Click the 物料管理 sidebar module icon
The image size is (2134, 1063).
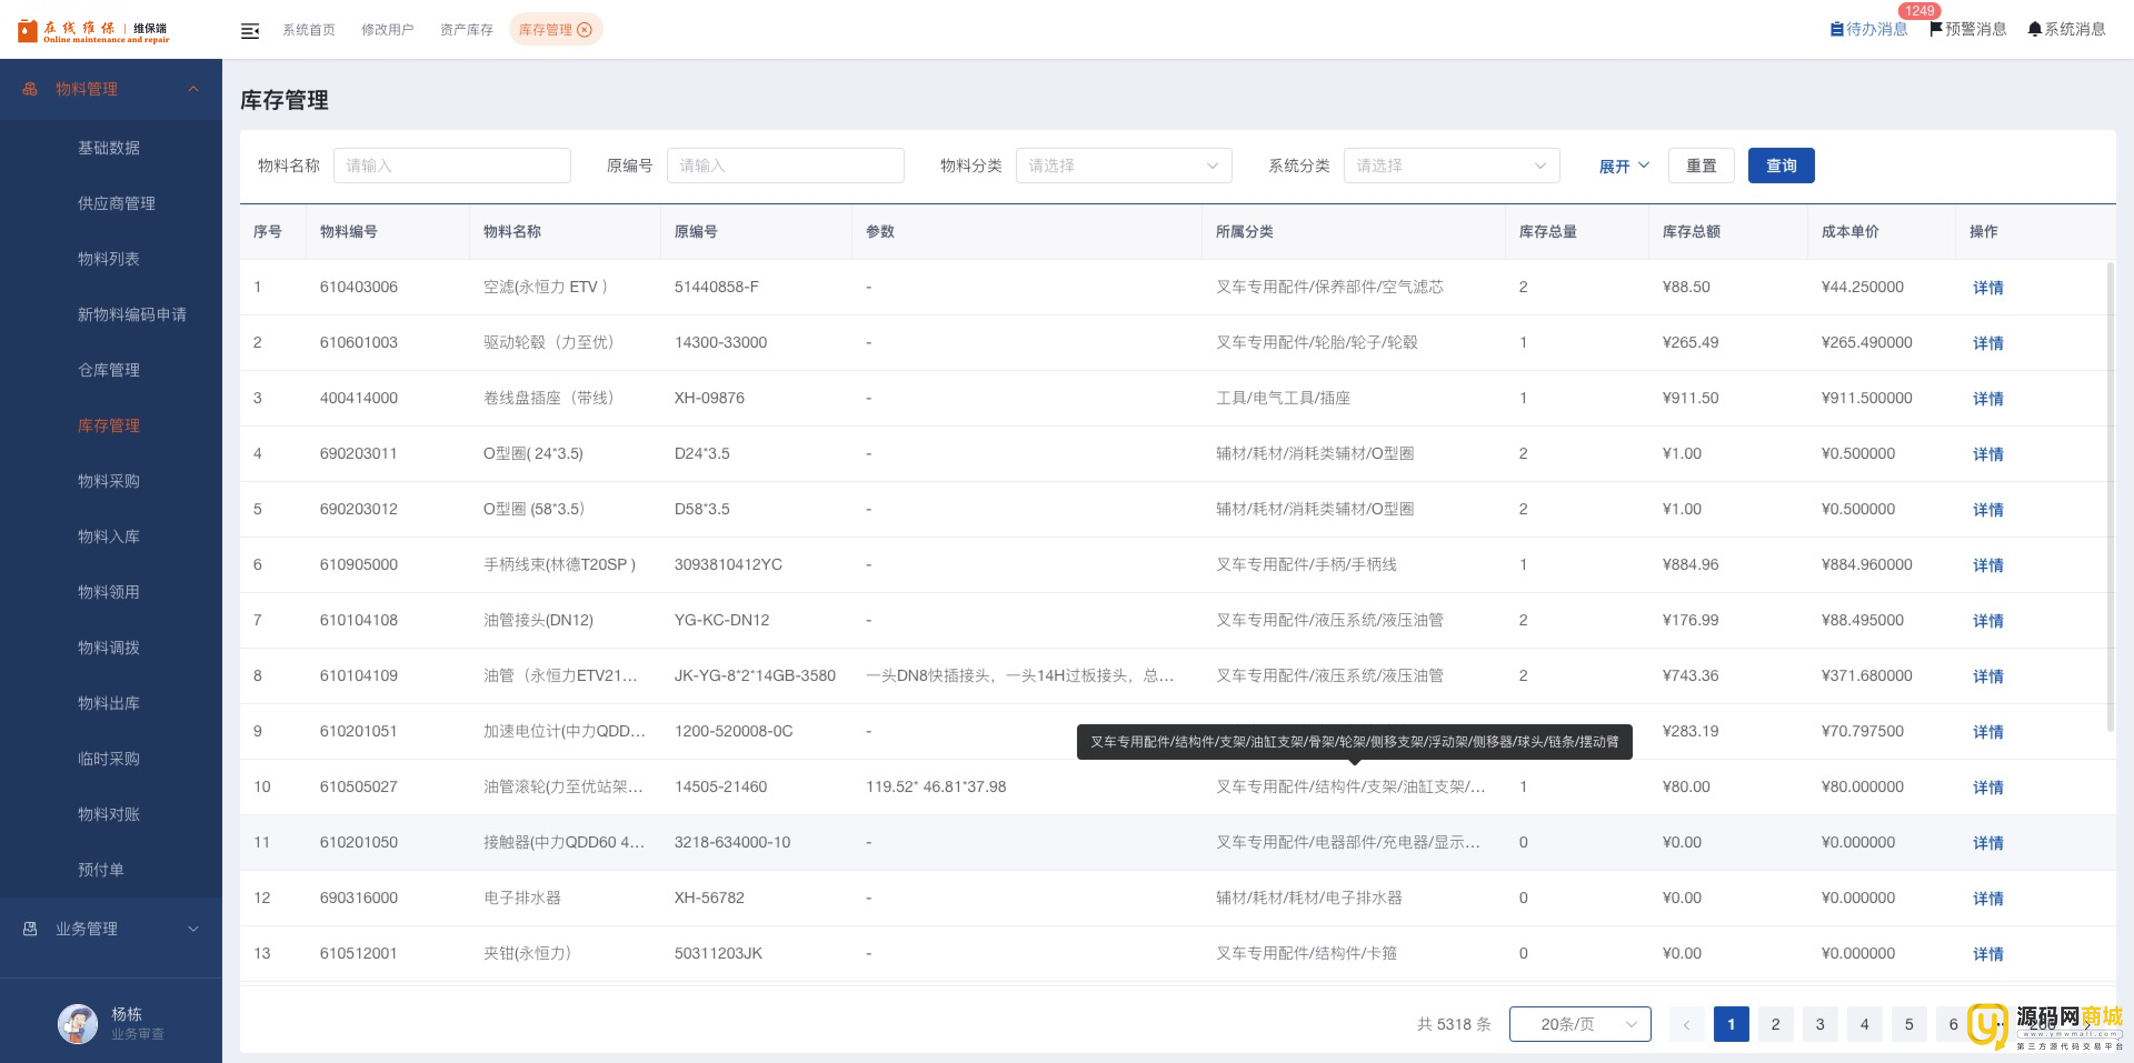[30, 89]
